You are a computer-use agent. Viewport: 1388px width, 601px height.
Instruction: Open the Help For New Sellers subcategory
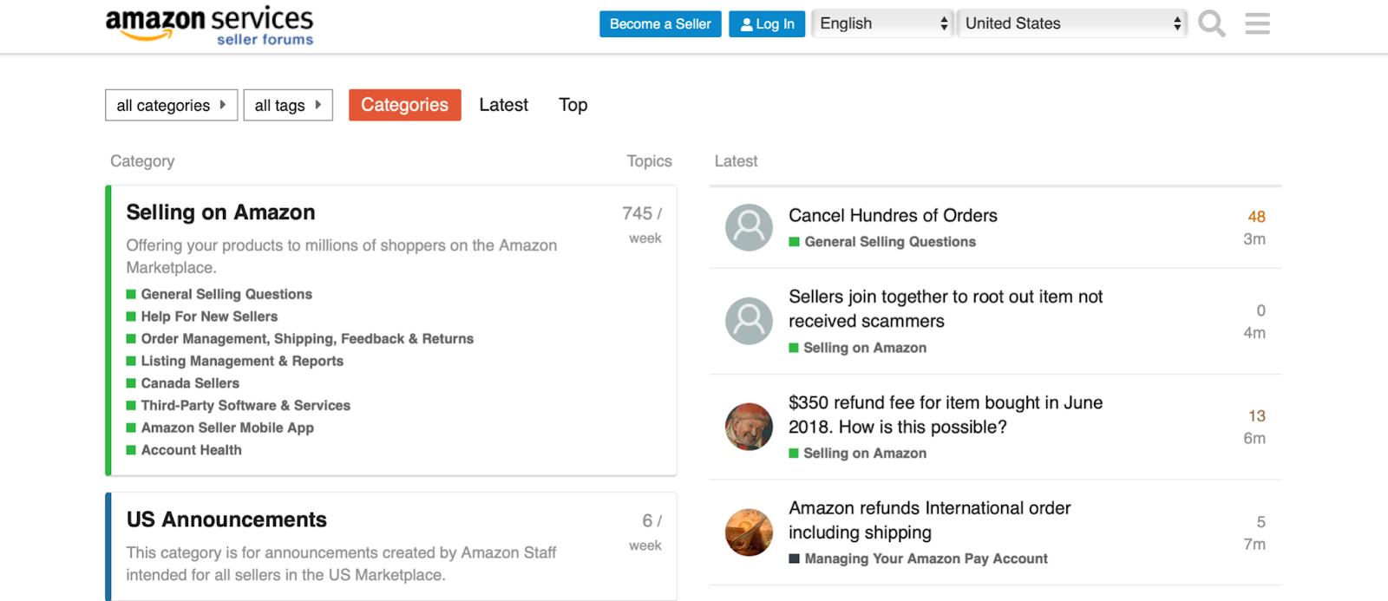click(209, 317)
